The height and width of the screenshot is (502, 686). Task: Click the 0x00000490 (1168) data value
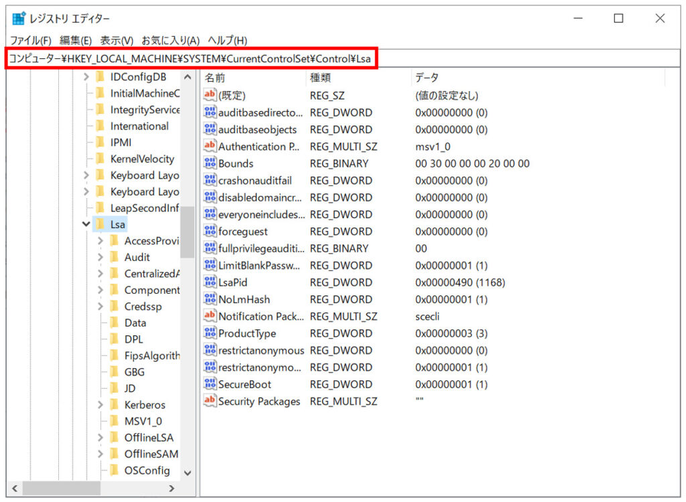tap(460, 282)
